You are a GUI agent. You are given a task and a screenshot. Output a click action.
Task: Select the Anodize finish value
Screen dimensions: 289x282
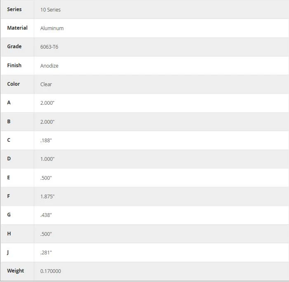49,66
